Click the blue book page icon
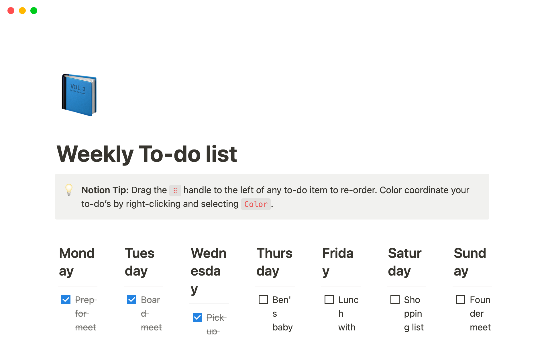Image resolution: width=550 pixels, height=343 pixels. pyautogui.click(x=79, y=95)
